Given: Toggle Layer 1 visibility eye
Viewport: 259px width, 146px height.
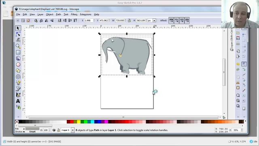Looking at the screenshot, I should (54, 130).
